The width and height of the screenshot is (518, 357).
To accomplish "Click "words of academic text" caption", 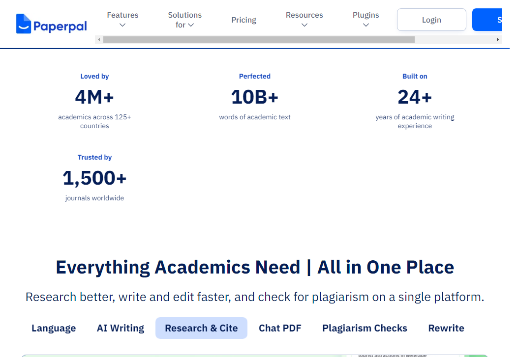I will coord(255,117).
